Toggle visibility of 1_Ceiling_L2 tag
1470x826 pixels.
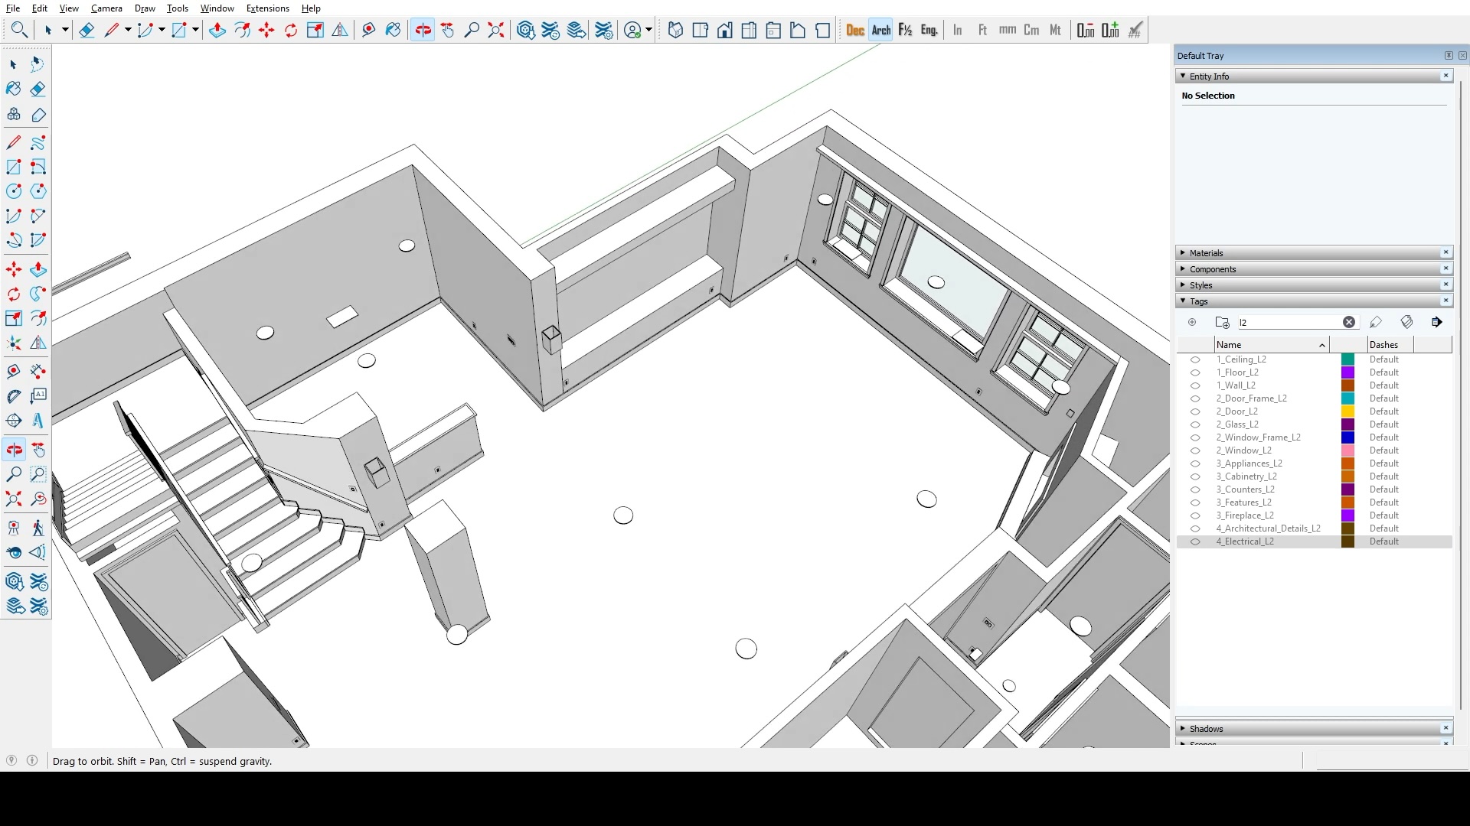[1194, 359]
